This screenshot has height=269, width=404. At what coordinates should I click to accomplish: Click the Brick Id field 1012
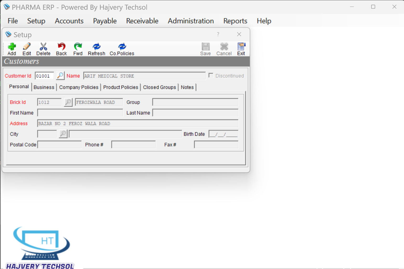(49, 102)
